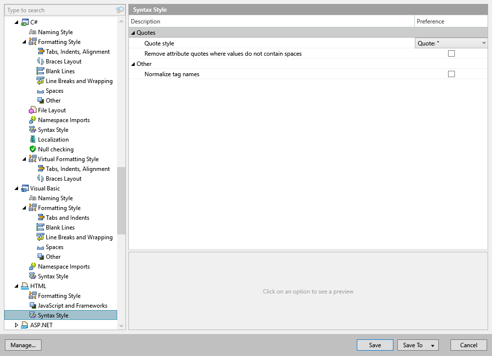Open the File Layout icon entry
This screenshot has height=356, width=492.
[x=33, y=110]
